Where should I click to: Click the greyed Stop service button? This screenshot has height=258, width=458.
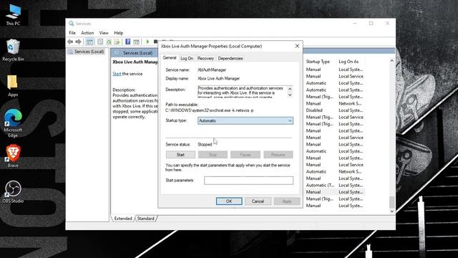tap(213, 155)
